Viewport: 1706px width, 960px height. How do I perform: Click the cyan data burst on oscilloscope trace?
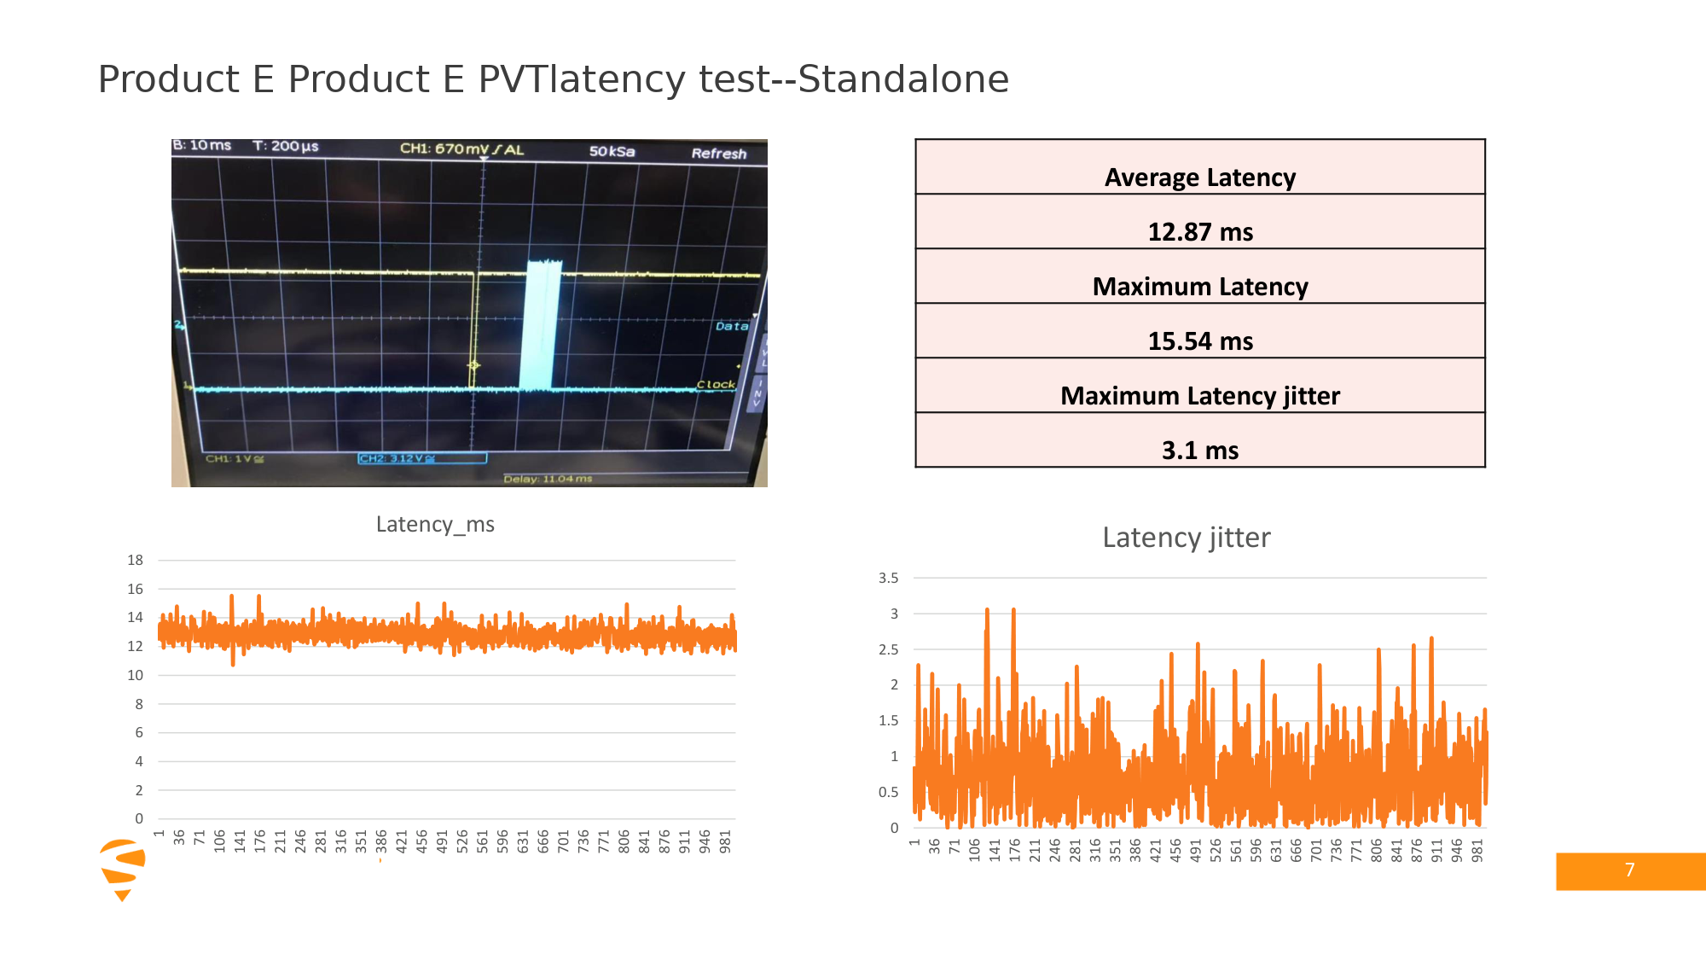(541, 324)
